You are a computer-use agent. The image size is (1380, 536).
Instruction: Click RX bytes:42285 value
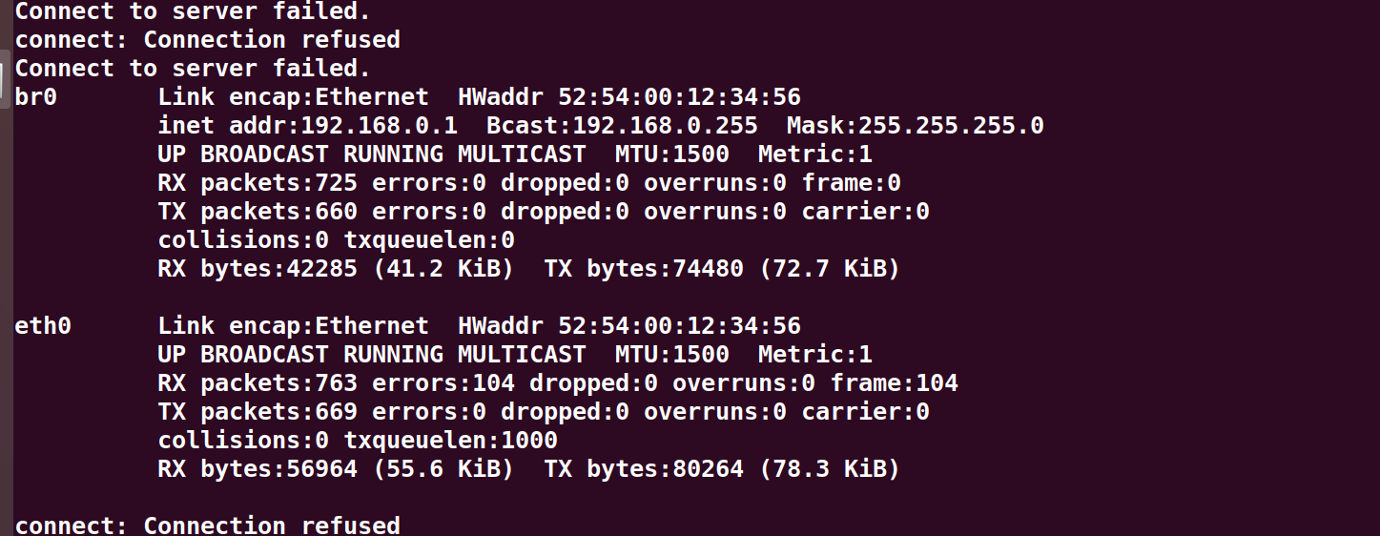pos(257,269)
